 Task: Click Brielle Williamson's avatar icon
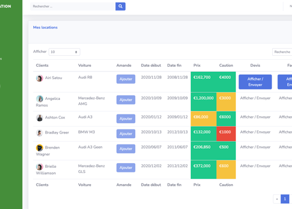39,167
